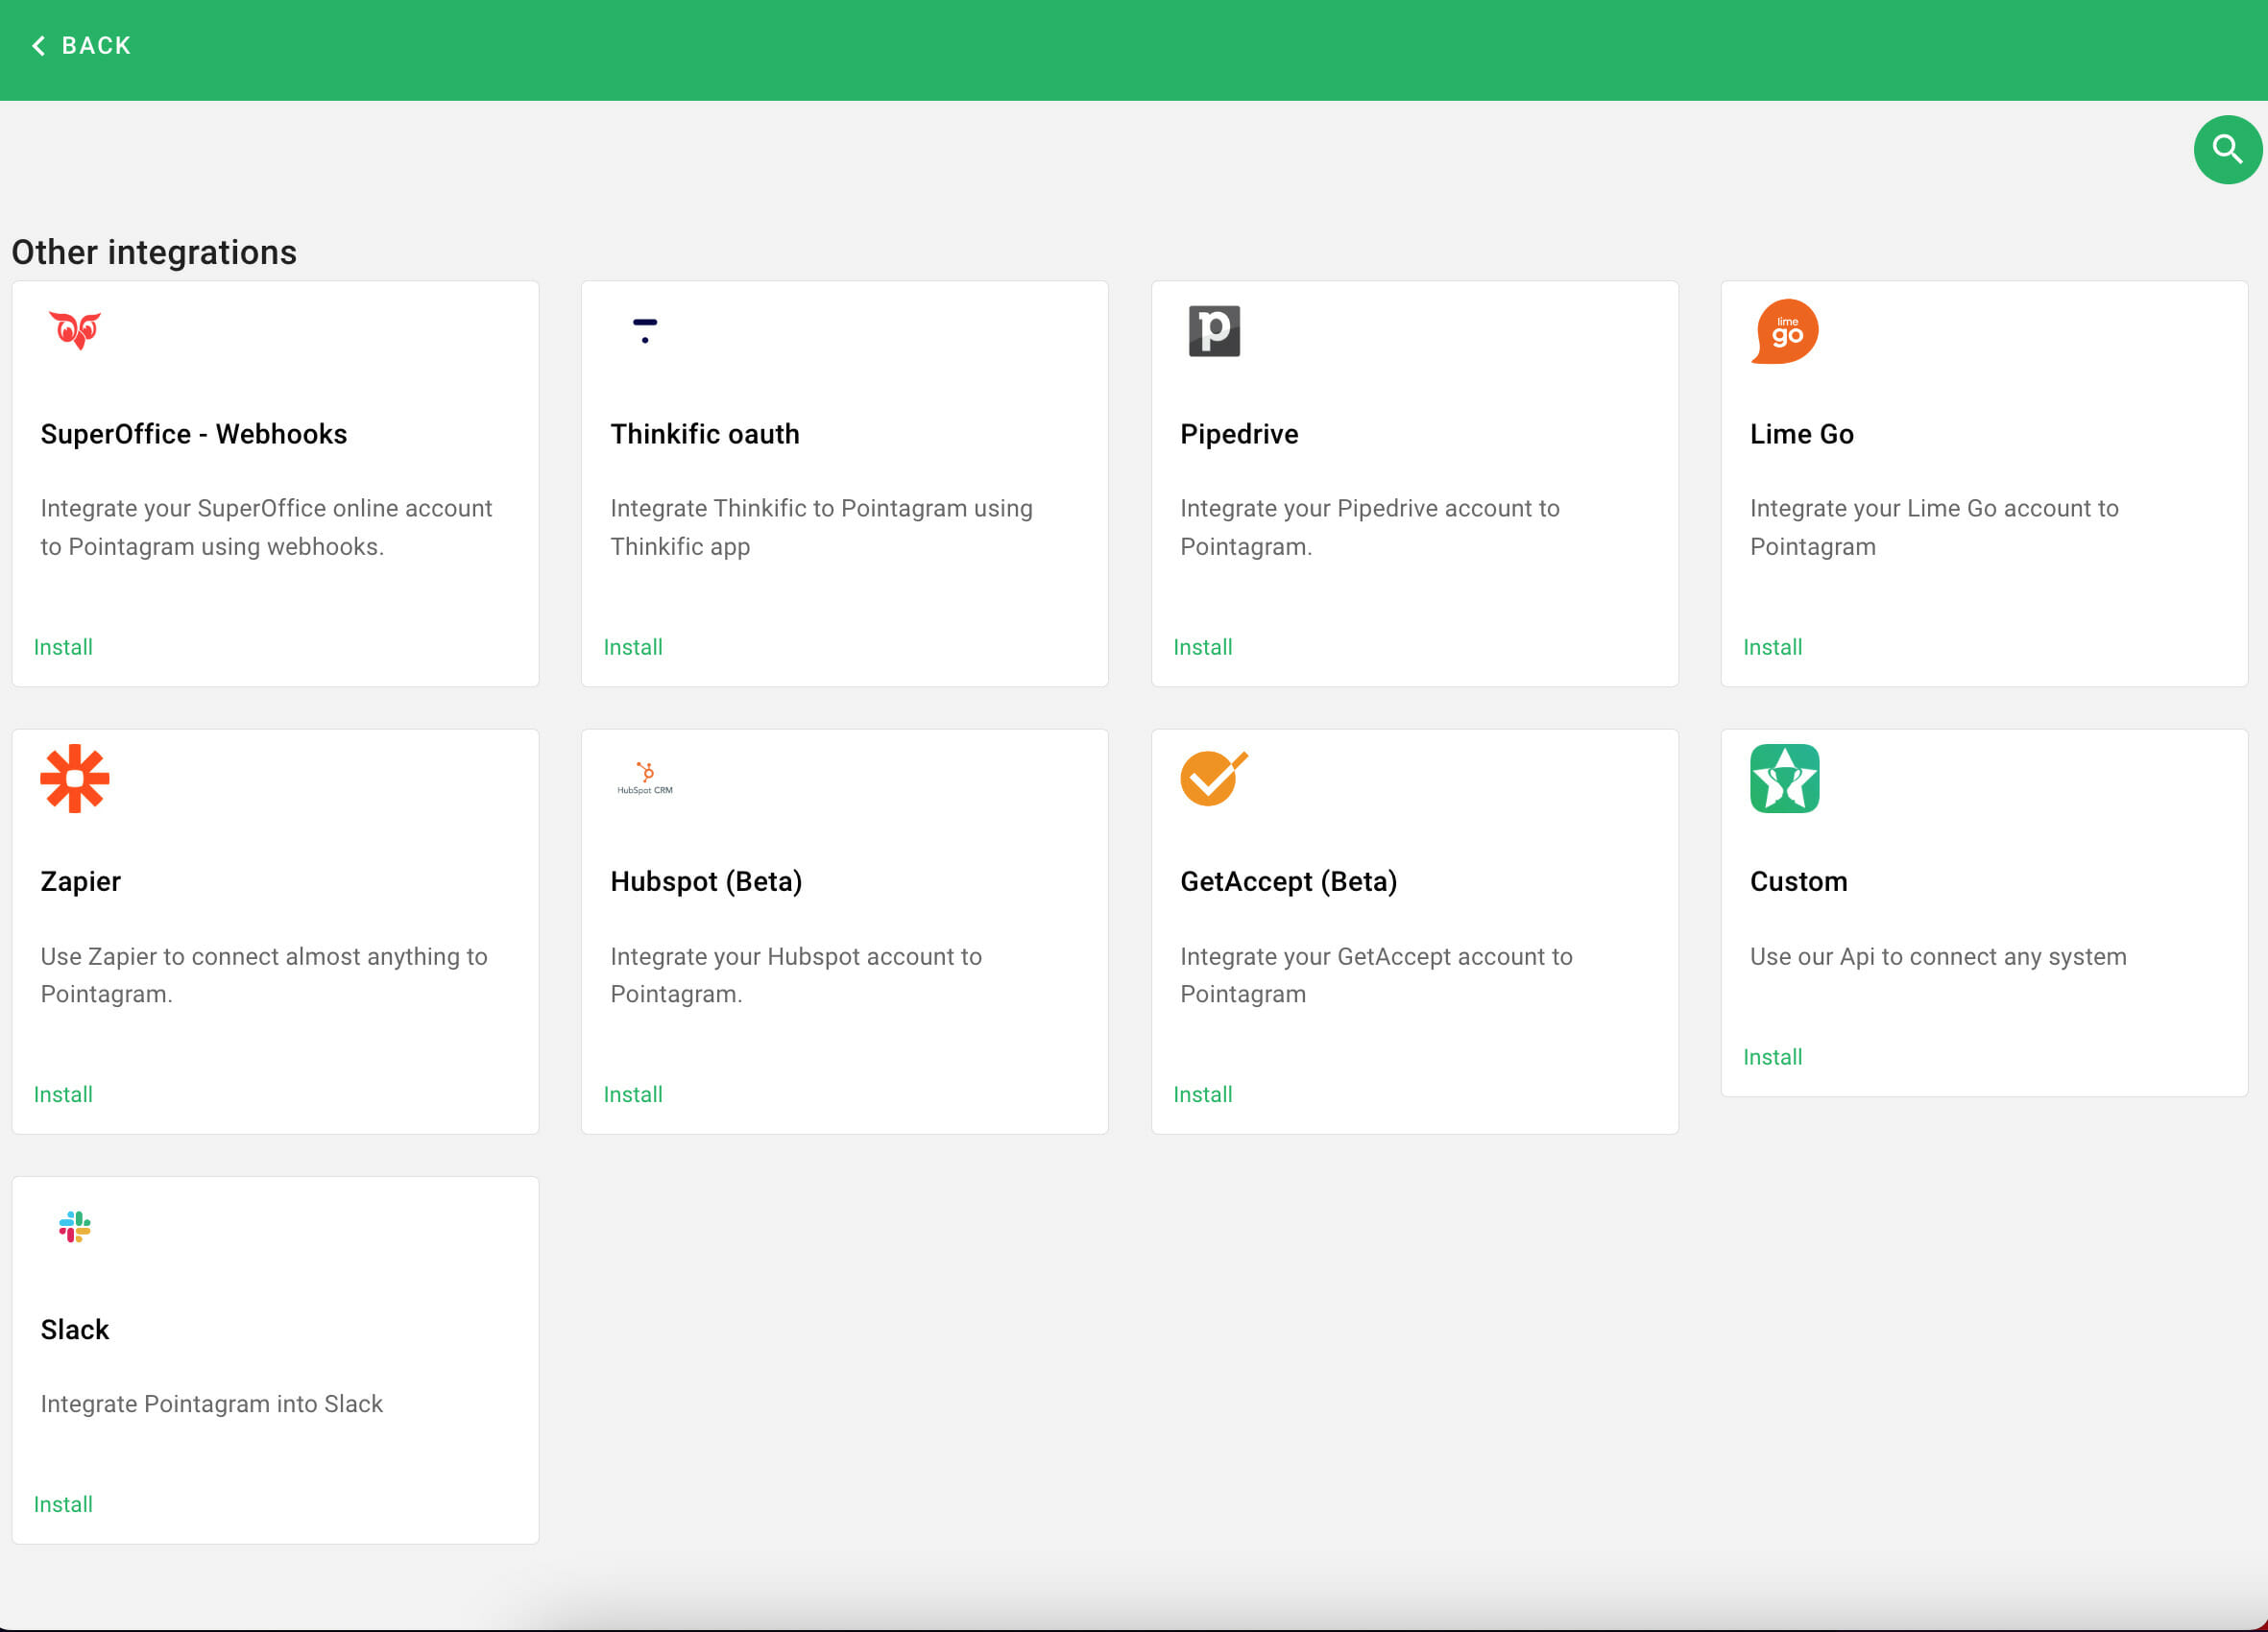Install the Slack integration
This screenshot has width=2268, height=1632.
point(62,1503)
